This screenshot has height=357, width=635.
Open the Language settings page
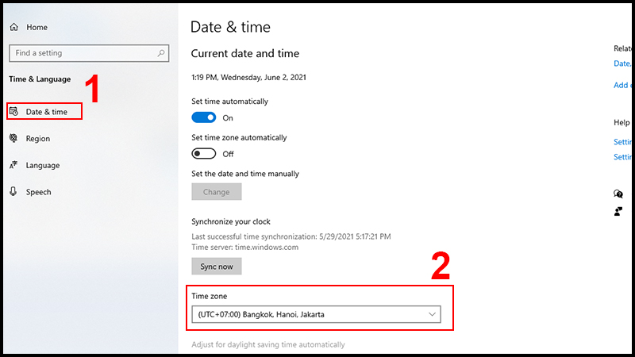42,165
